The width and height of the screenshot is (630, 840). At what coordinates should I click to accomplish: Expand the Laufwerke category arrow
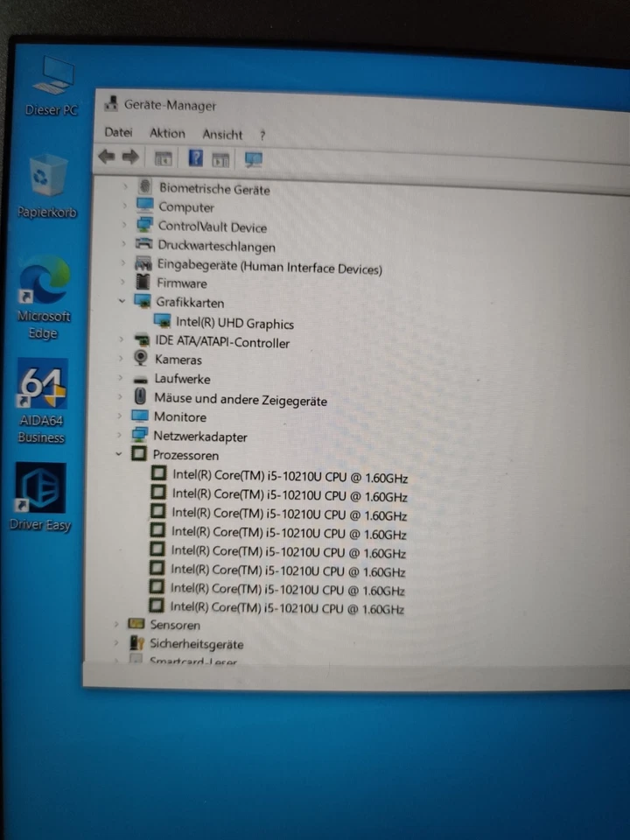121,377
